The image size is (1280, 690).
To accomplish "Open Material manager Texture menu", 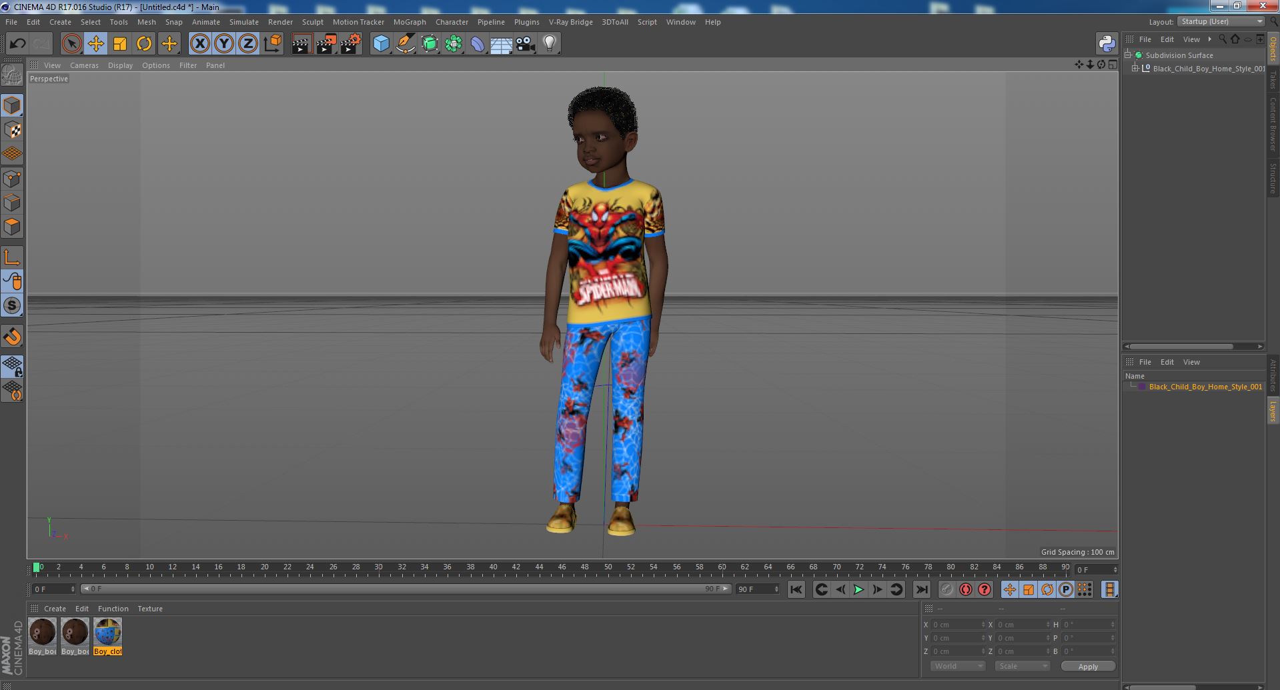I will [x=150, y=609].
